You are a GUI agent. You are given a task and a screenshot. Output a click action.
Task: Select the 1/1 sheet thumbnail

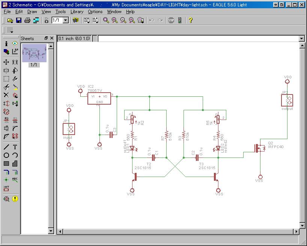point(34,53)
